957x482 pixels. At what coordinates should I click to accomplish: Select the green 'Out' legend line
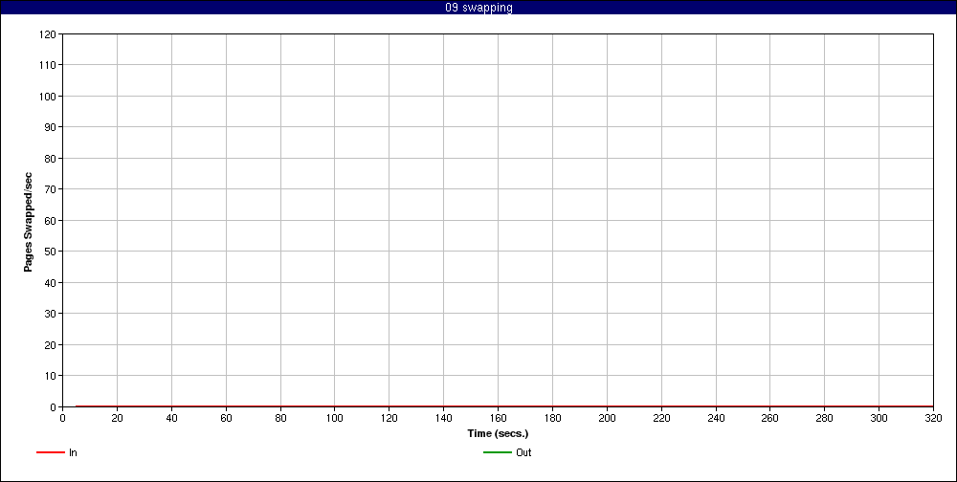498,452
